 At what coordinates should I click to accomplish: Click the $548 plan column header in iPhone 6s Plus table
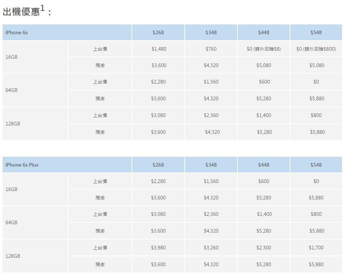point(316,165)
